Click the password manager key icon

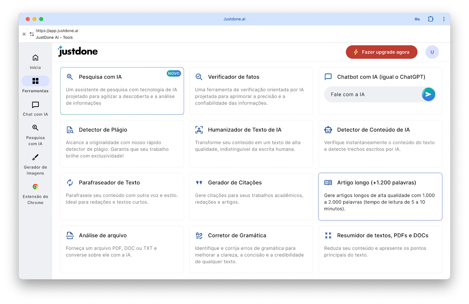pyautogui.click(x=417, y=19)
